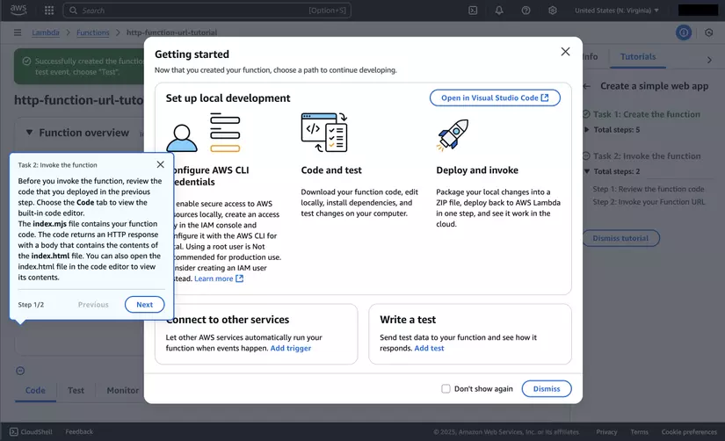Screen dimensions: 725x441
Task: Collapse the Function overview section
Action: [x=29, y=133]
